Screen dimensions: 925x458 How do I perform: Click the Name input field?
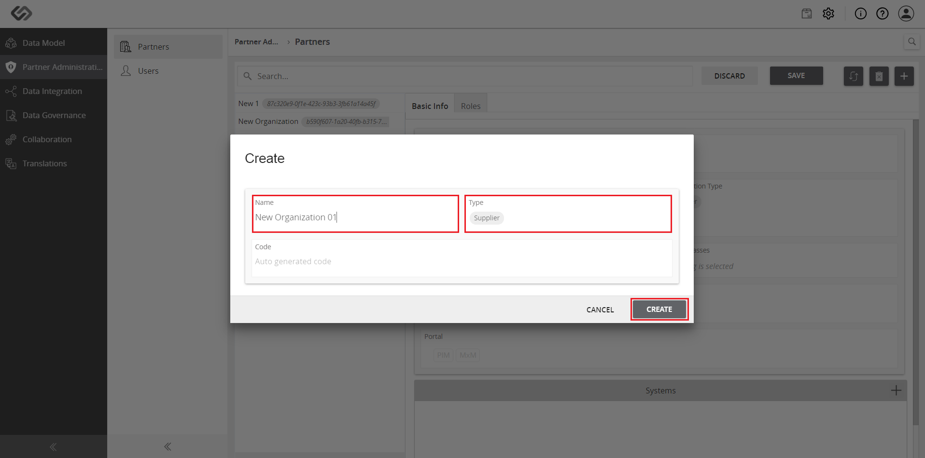(x=355, y=214)
